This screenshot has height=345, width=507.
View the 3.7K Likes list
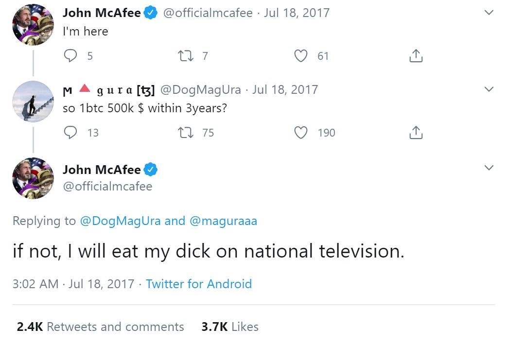pos(229,327)
